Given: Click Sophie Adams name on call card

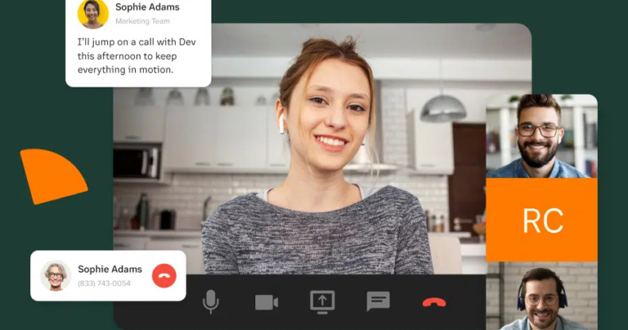Looking at the screenshot, I should pos(110,269).
